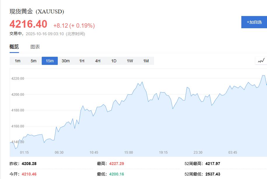Select the 5m timeframe
This screenshot has height=179, width=267.
click(x=33, y=61)
